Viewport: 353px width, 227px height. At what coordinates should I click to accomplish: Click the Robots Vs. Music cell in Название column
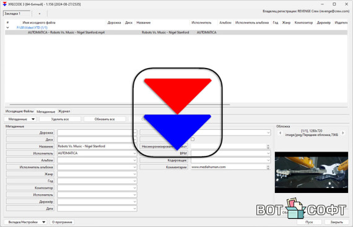coord(165,32)
